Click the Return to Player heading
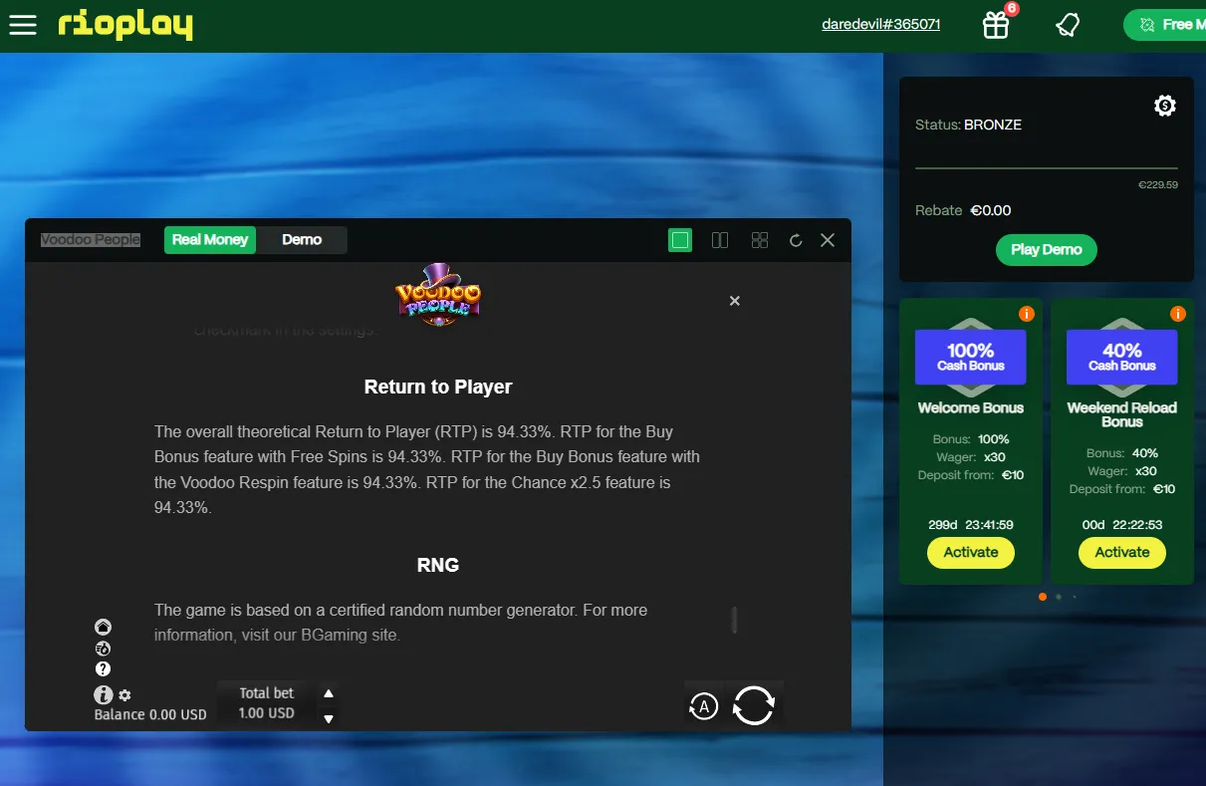1206x786 pixels. 438,387
